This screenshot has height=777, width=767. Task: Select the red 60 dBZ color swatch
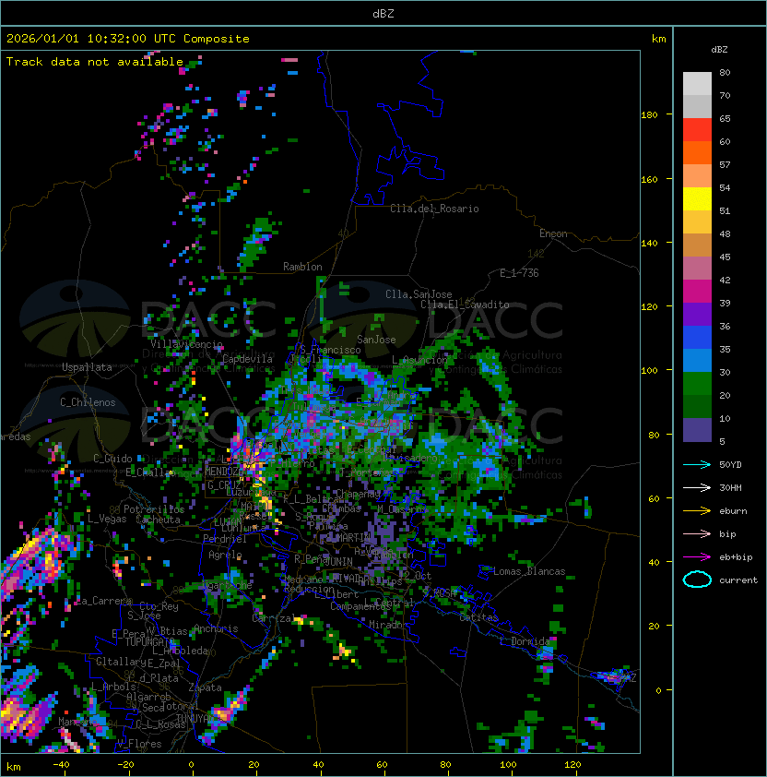(697, 130)
